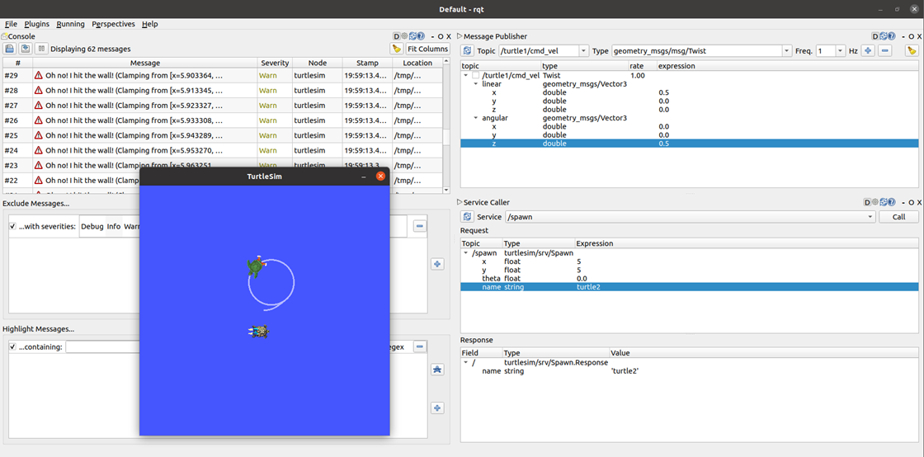Select the Debug severity option
This screenshot has height=457, width=924.
pyautogui.click(x=92, y=226)
